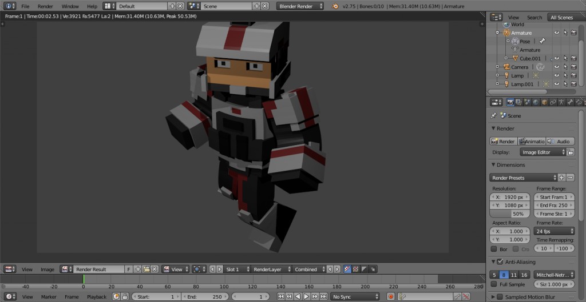This screenshot has width=586, height=302.
Task: Open the Object properties tab
Action: (x=545, y=102)
